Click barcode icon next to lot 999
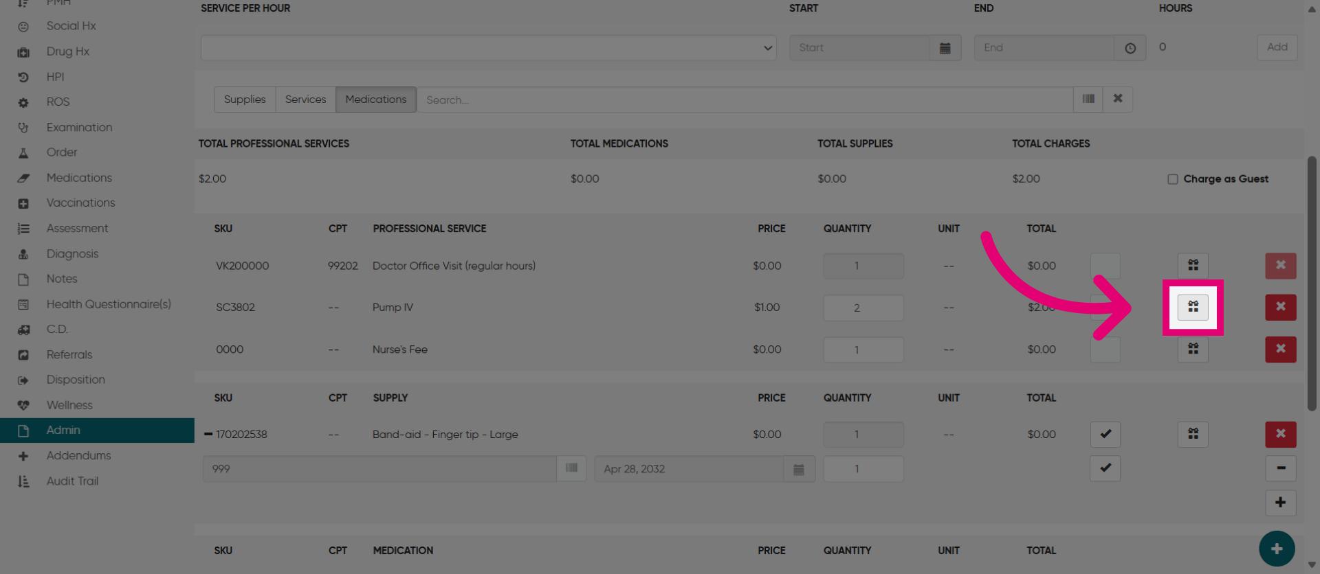1320x574 pixels. pyautogui.click(x=571, y=468)
